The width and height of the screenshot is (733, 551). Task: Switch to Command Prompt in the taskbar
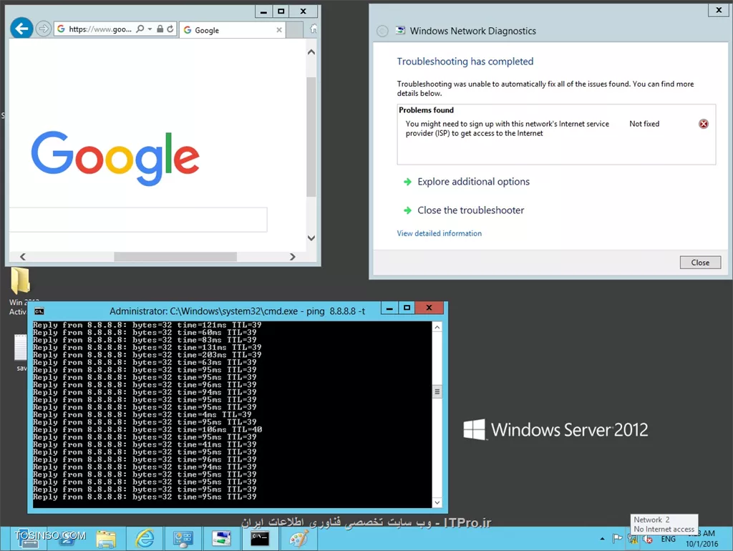(x=260, y=539)
